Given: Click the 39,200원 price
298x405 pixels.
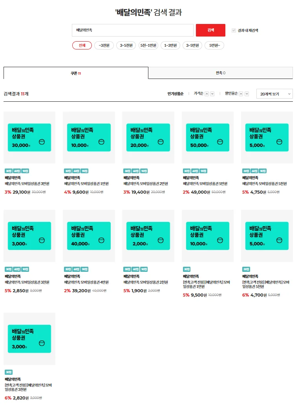Looking at the screenshot, I should tap(81, 291).
